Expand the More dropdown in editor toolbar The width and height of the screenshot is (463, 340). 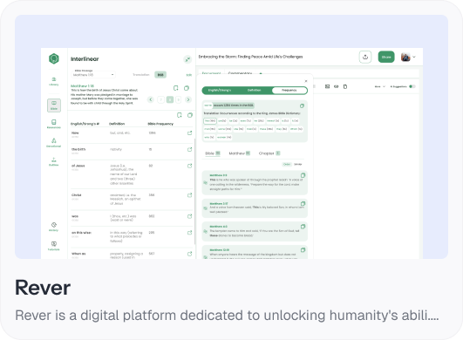point(380,86)
